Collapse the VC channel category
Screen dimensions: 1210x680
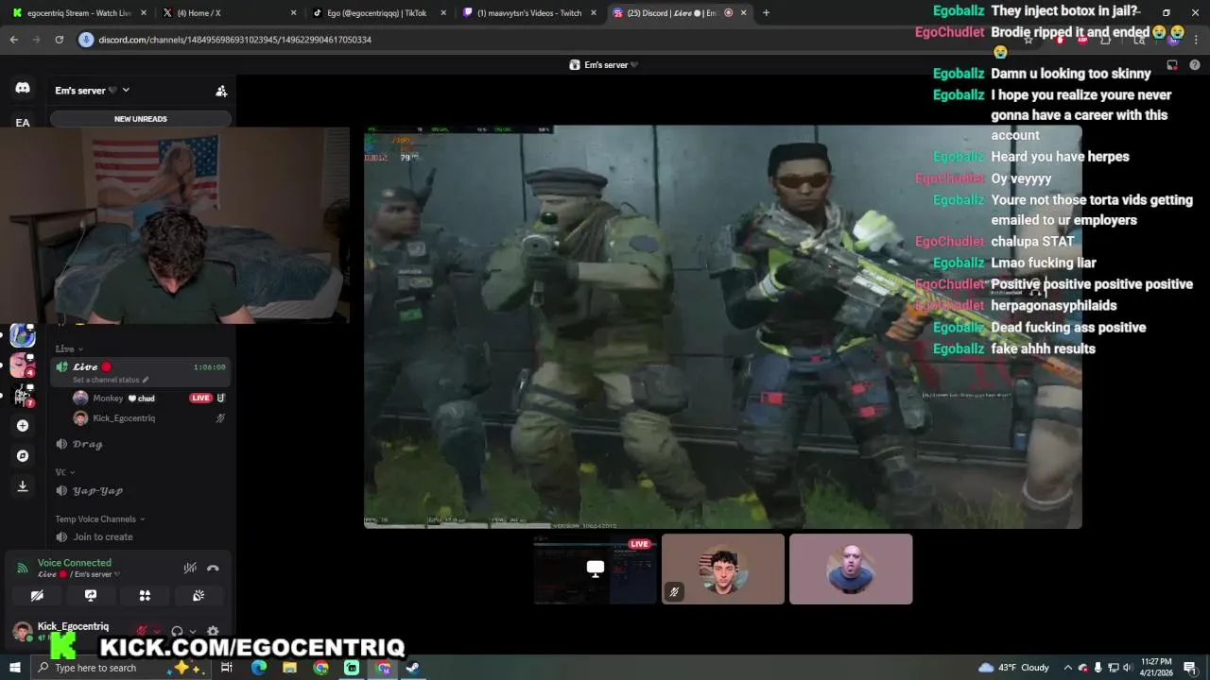pyautogui.click(x=65, y=472)
